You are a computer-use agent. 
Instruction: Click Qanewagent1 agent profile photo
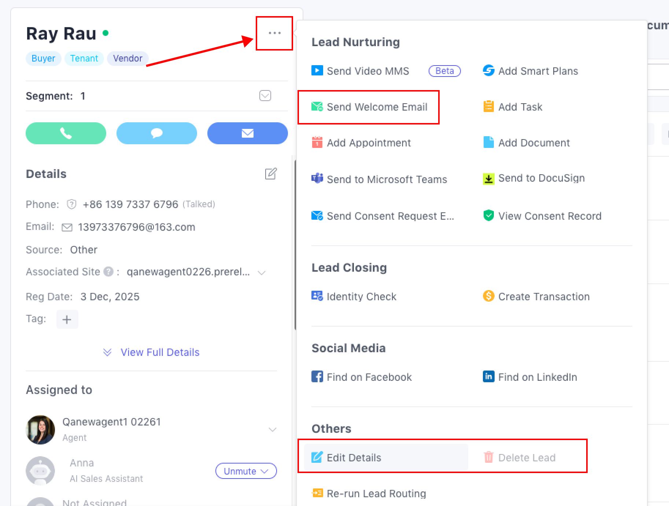pos(40,429)
